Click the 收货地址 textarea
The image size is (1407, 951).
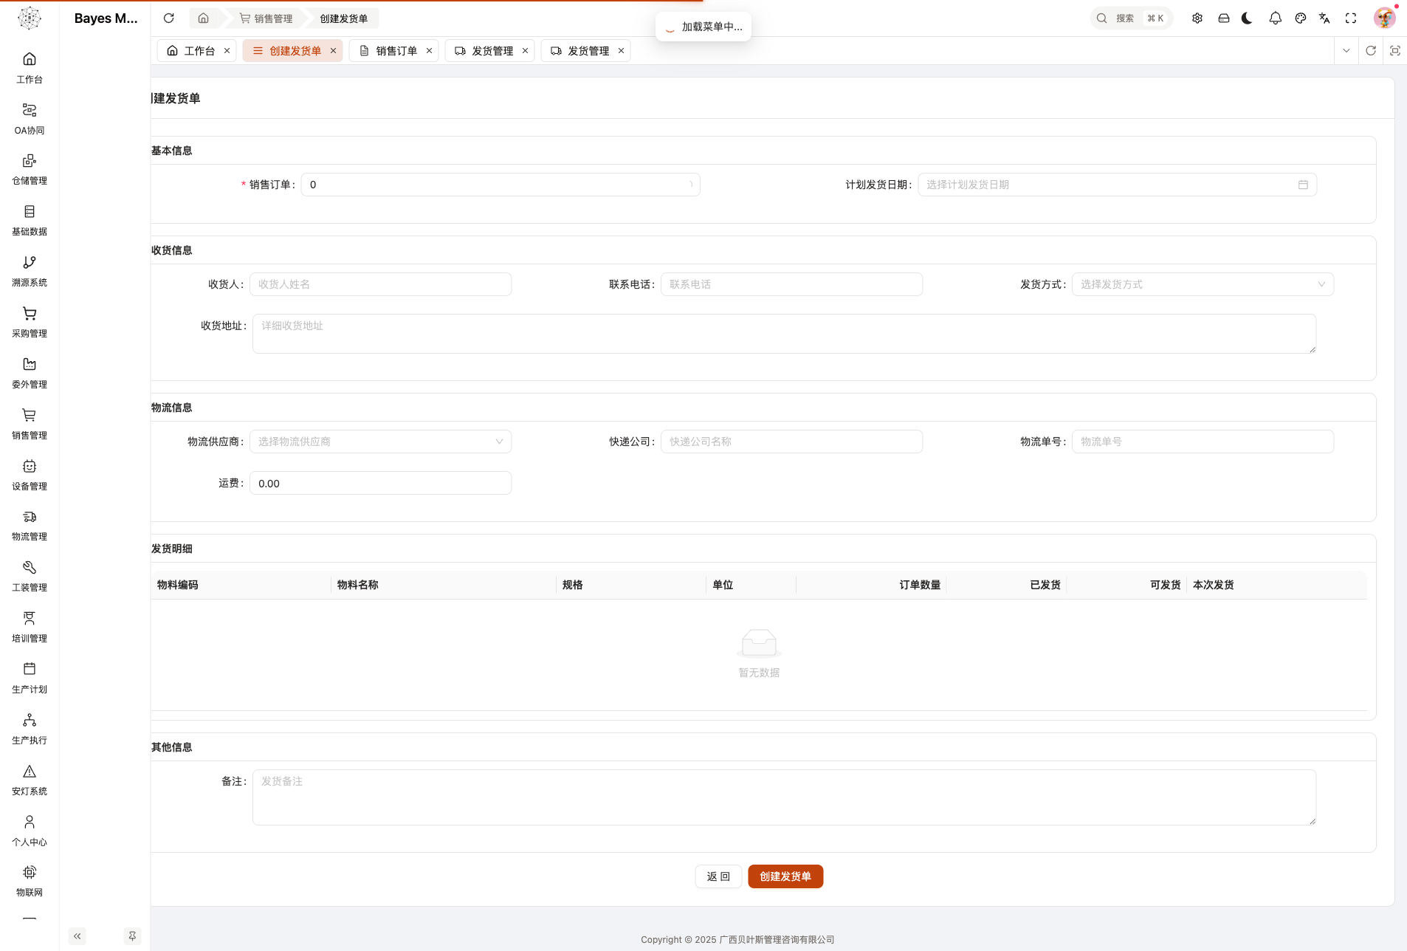(784, 334)
